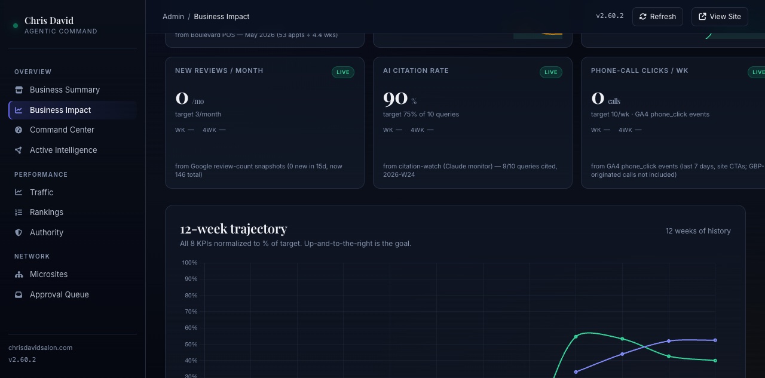This screenshot has width=765, height=378.
Task: Click the Business Impact breadcrumb
Action: point(222,17)
